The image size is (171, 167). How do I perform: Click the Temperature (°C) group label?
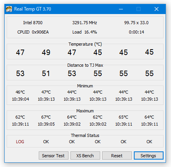pos(85,44)
